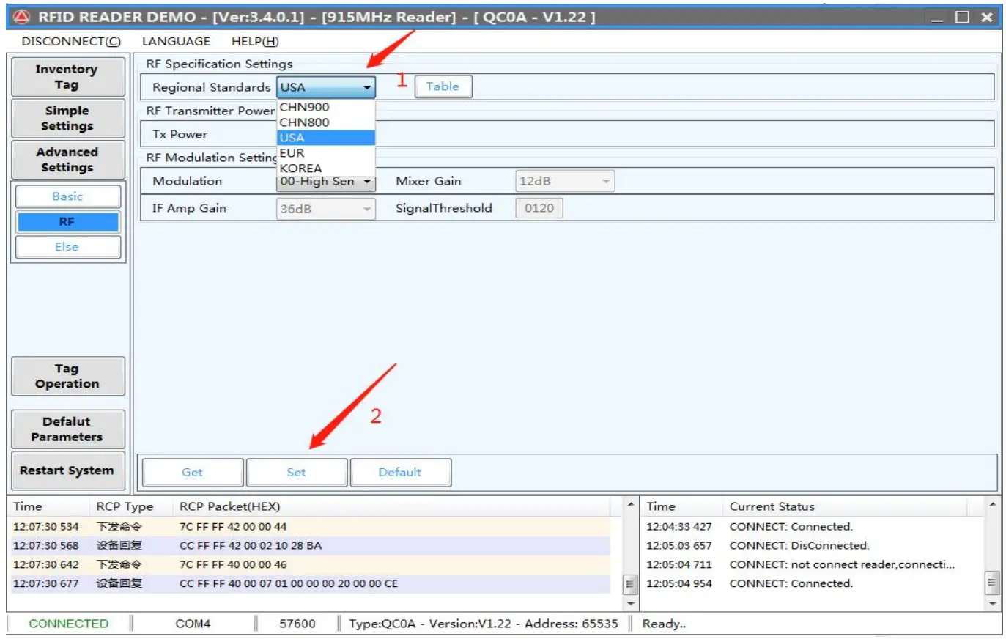Select CHN900 from the region list
This screenshot has height=639, width=1006.
click(x=305, y=107)
